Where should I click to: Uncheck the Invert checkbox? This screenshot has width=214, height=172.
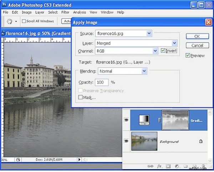pyautogui.click(x=163, y=51)
